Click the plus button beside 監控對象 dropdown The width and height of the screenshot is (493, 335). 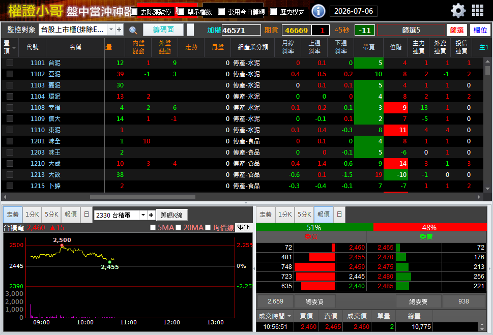(x=119, y=30)
